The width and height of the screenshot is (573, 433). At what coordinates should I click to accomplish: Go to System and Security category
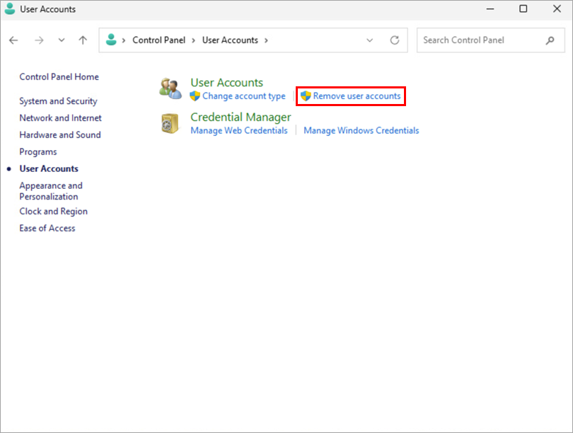tap(58, 101)
